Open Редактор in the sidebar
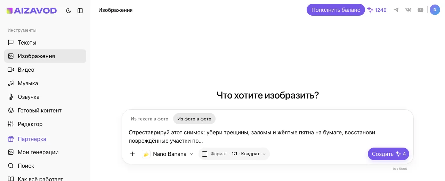This screenshot has width=445, height=181. tap(45, 124)
